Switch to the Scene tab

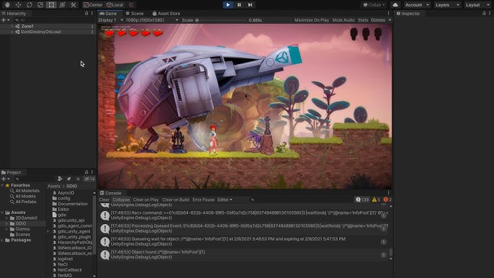[x=135, y=14]
